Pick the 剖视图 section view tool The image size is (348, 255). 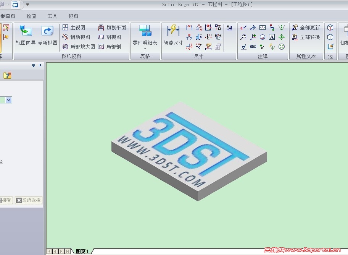(x=110, y=37)
